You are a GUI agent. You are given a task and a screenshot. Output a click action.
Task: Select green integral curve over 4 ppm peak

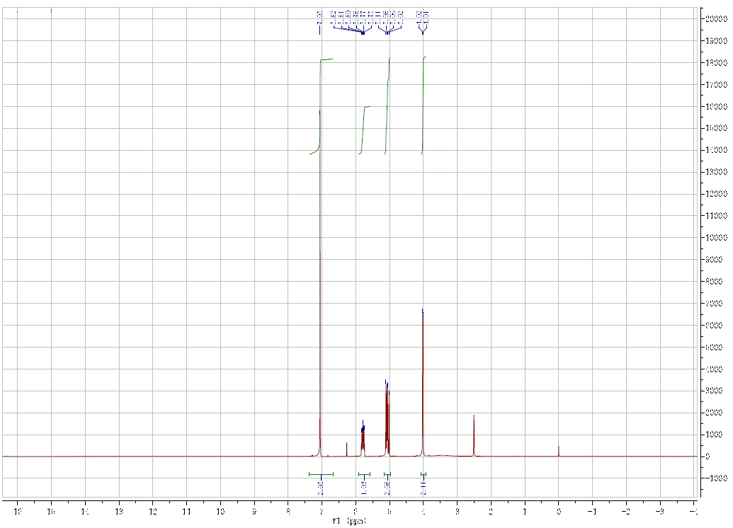click(424, 105)
